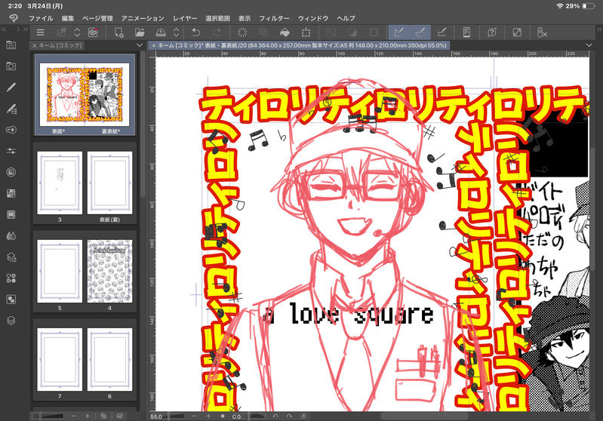The width and height of the screenshot is (603, 421).
Task: Zoom out canvas with minus button
Action: [194, 416]
